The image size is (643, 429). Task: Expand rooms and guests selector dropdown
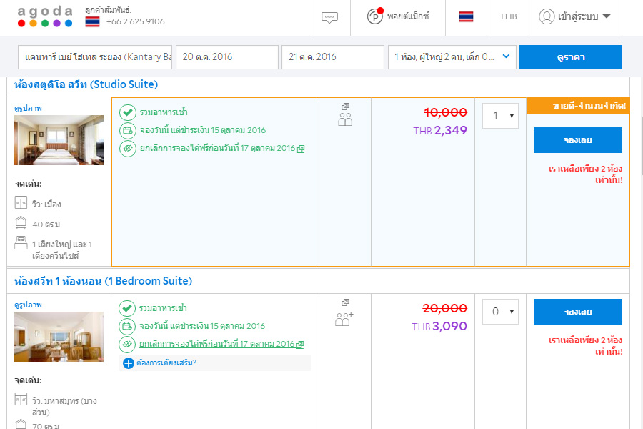[x=452, y=57]
